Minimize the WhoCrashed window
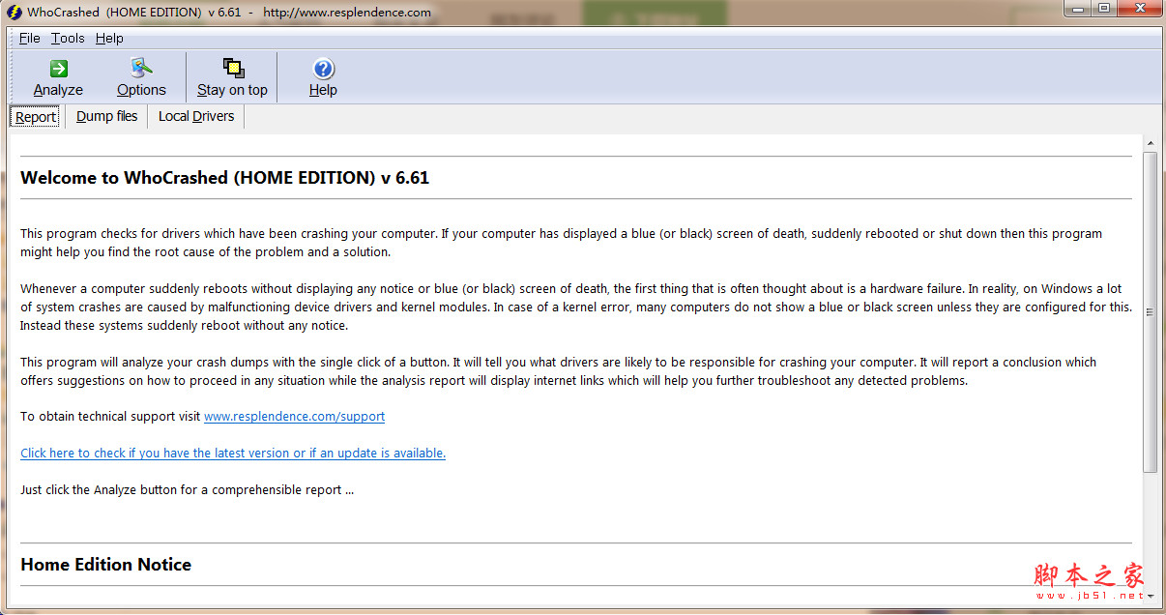This screenshot has height=615, width=1166. pos(1077,8)
